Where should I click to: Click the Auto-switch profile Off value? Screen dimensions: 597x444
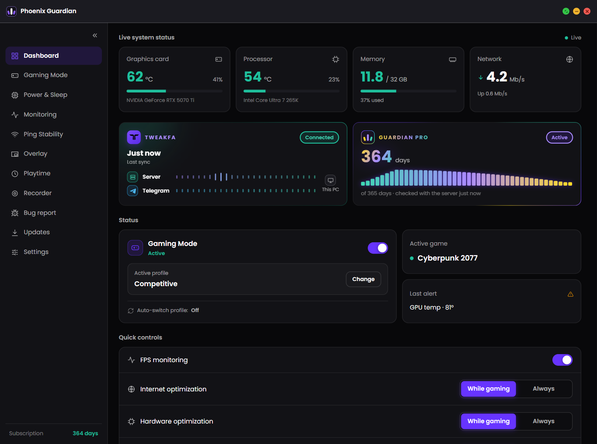(195, 310)
